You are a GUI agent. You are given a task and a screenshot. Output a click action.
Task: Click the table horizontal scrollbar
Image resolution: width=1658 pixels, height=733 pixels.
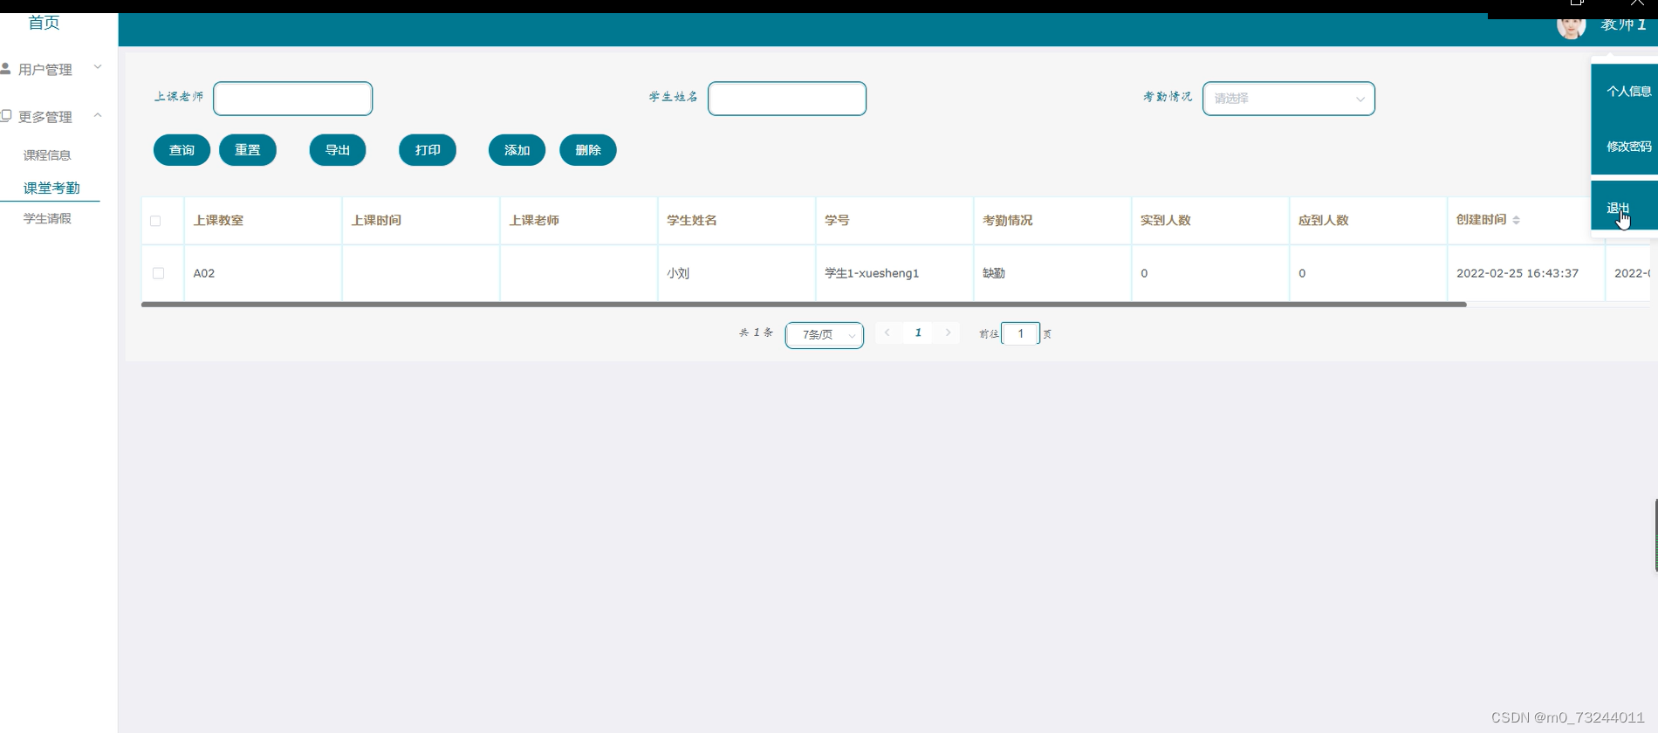[804, 305]
